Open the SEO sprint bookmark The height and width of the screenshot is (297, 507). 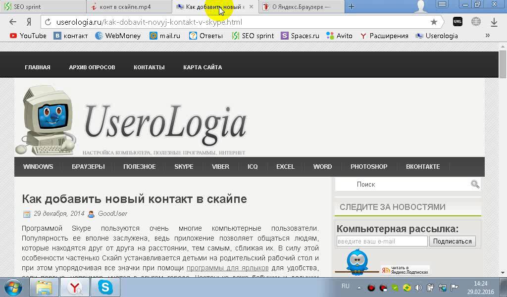(x=253, y=36)
